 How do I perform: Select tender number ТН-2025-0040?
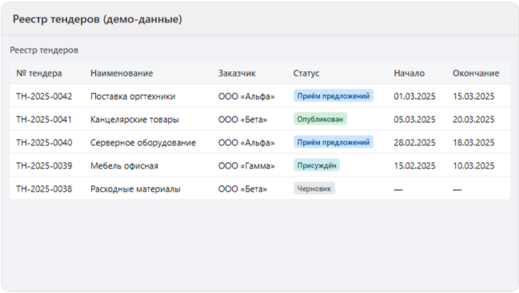point(44,143)
